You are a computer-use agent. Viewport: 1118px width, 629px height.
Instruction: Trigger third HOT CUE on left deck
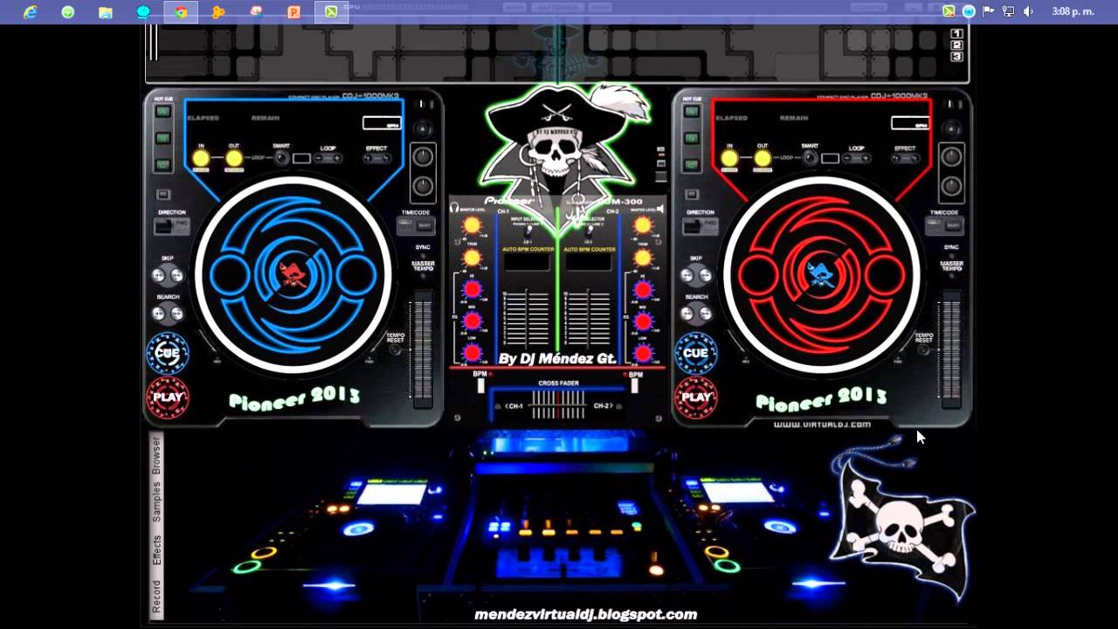pos(163,164)
